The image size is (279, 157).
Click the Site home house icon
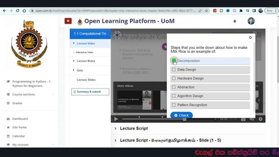(8, 127)
